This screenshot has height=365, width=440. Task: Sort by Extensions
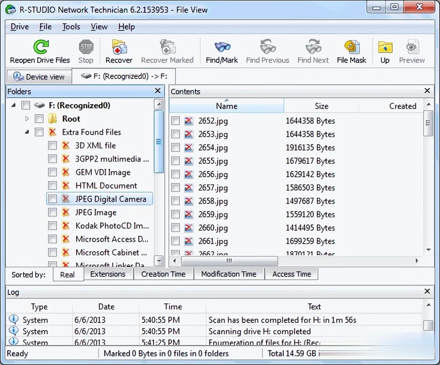coord(108,274)
